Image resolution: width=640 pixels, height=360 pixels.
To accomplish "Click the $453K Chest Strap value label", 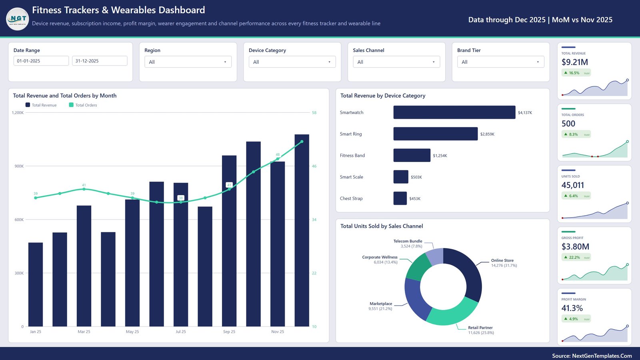I will pyautogui.click(x=415, y=199).
